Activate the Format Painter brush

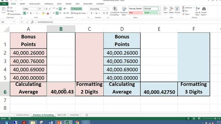(8, 14)
